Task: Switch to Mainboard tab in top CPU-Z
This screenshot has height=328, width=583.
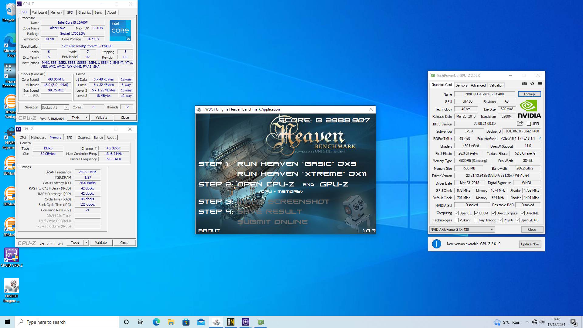Action: pos(39,12)
